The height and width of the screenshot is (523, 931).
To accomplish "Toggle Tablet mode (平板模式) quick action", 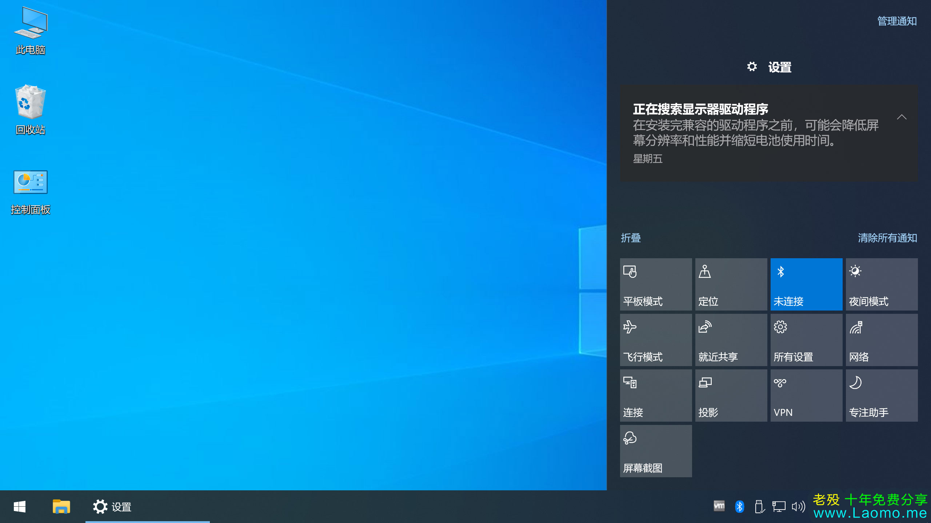I will [656, 284].
